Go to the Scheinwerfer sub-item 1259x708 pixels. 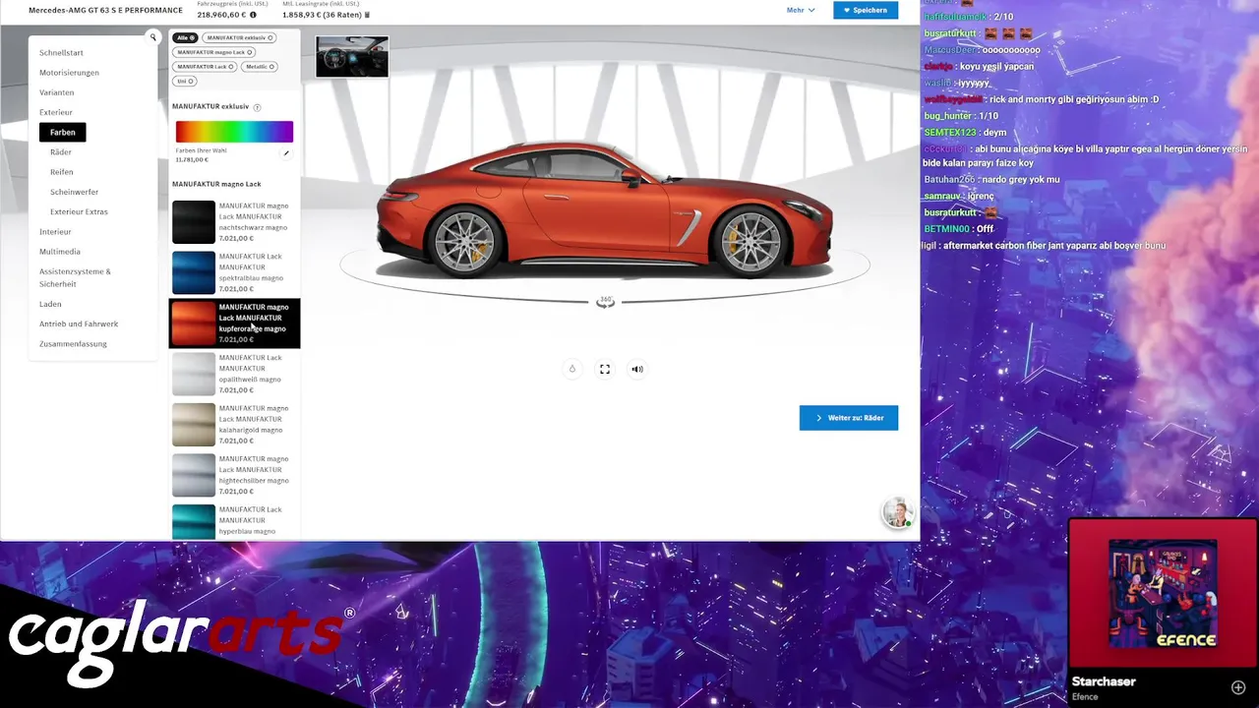[74, 192]
